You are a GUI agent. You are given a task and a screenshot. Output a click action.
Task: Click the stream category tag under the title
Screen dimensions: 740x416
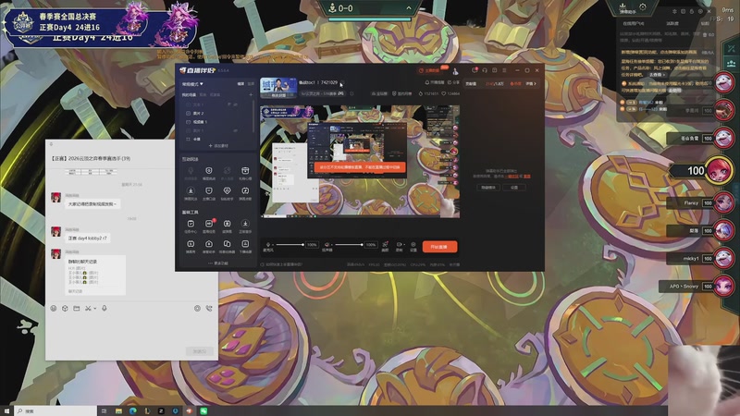pos(322,93)
